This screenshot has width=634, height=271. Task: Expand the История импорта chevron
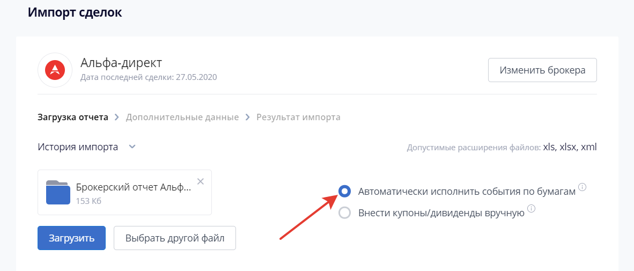pos(132,147)
